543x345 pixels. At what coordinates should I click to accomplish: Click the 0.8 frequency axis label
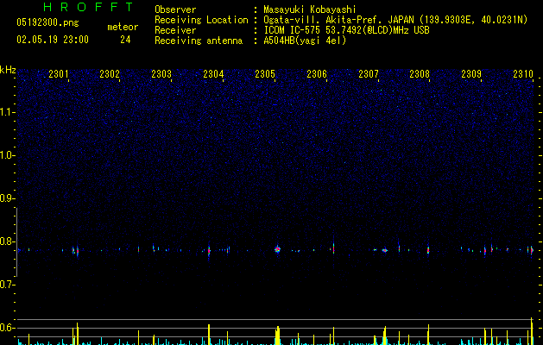(7, 241)
